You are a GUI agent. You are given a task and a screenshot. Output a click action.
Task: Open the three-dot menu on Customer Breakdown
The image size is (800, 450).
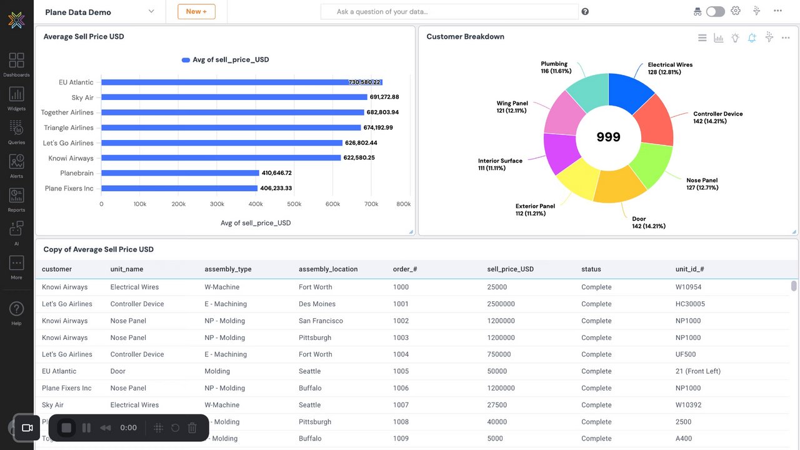coord(786,37)
